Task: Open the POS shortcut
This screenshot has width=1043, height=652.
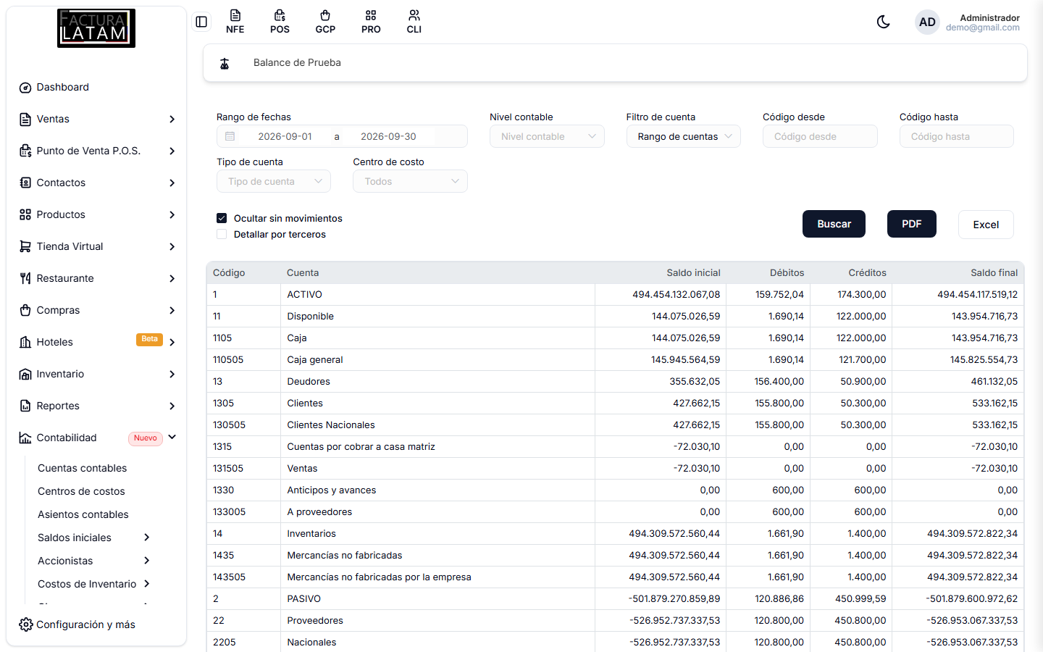Action: click(x=280, y=22)
